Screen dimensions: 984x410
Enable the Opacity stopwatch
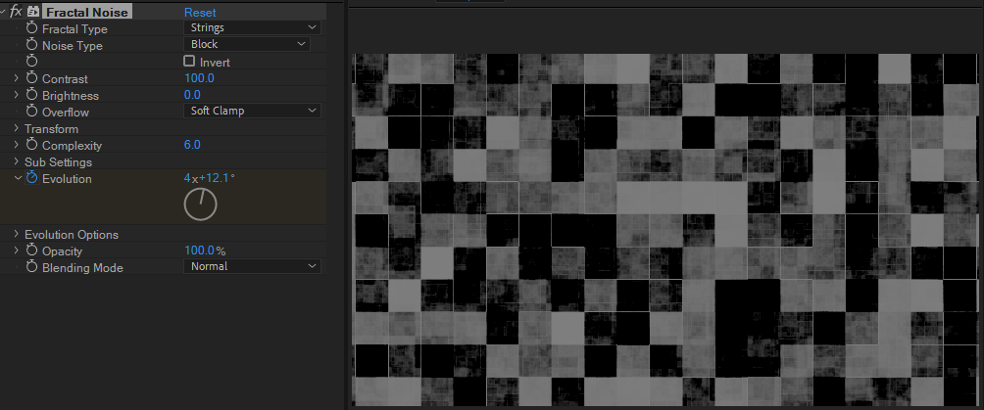click(32, 251)
